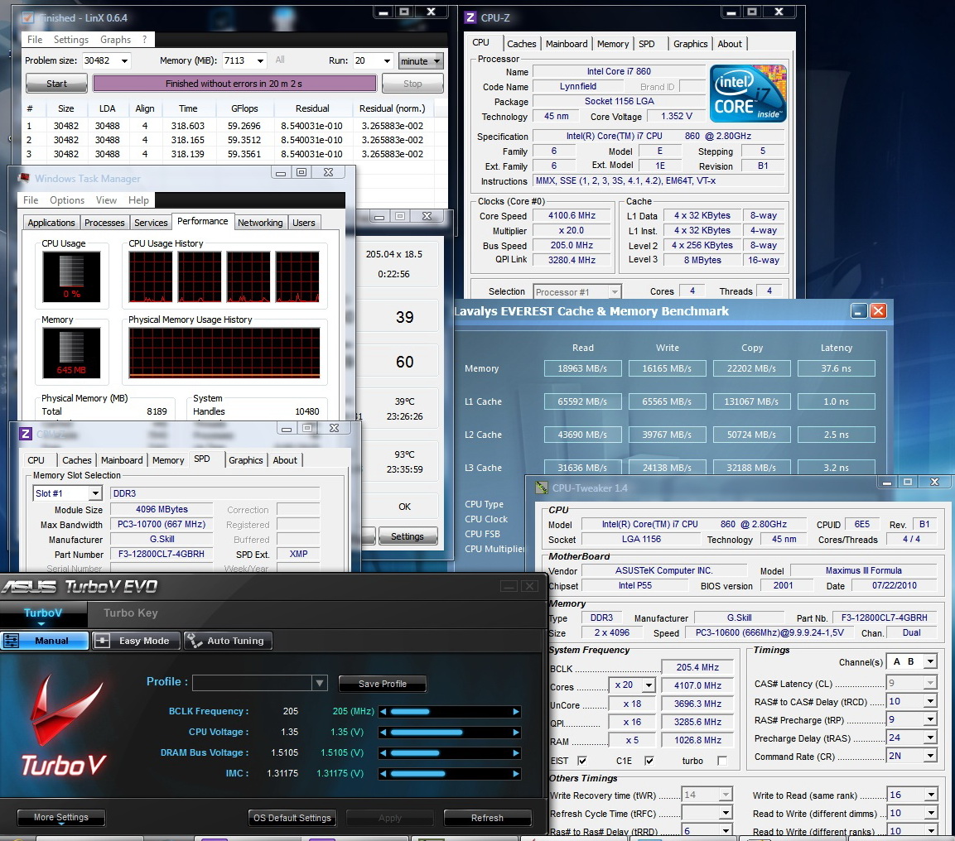Screen dimensions: 955x841
Task: Open the Caches tab in main CPU-Z window
Action: coord(521,44)
